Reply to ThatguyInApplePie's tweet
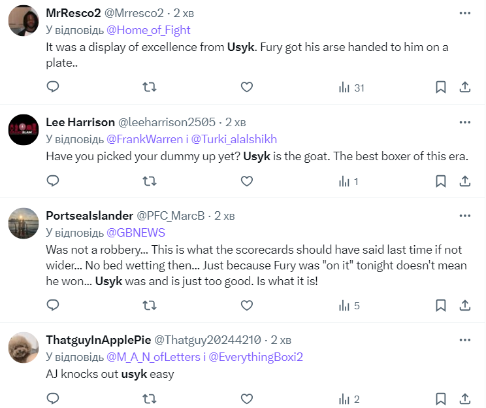This screenshot has height=408, width=486. click(x=54, y=399)
